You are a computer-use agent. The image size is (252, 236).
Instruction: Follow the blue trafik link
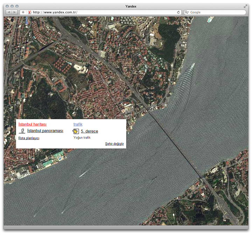(x=78, y=124)
